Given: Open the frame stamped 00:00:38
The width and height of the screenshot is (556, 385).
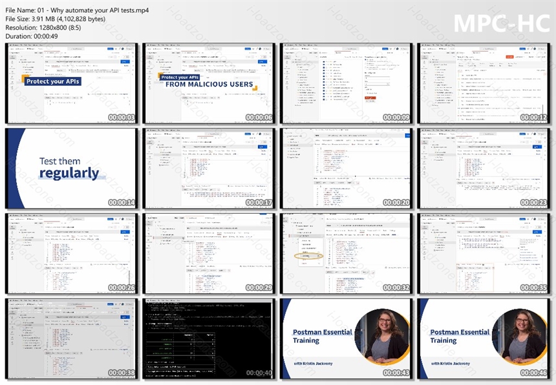Looking at the screenshot, I should tap(72, 338).
